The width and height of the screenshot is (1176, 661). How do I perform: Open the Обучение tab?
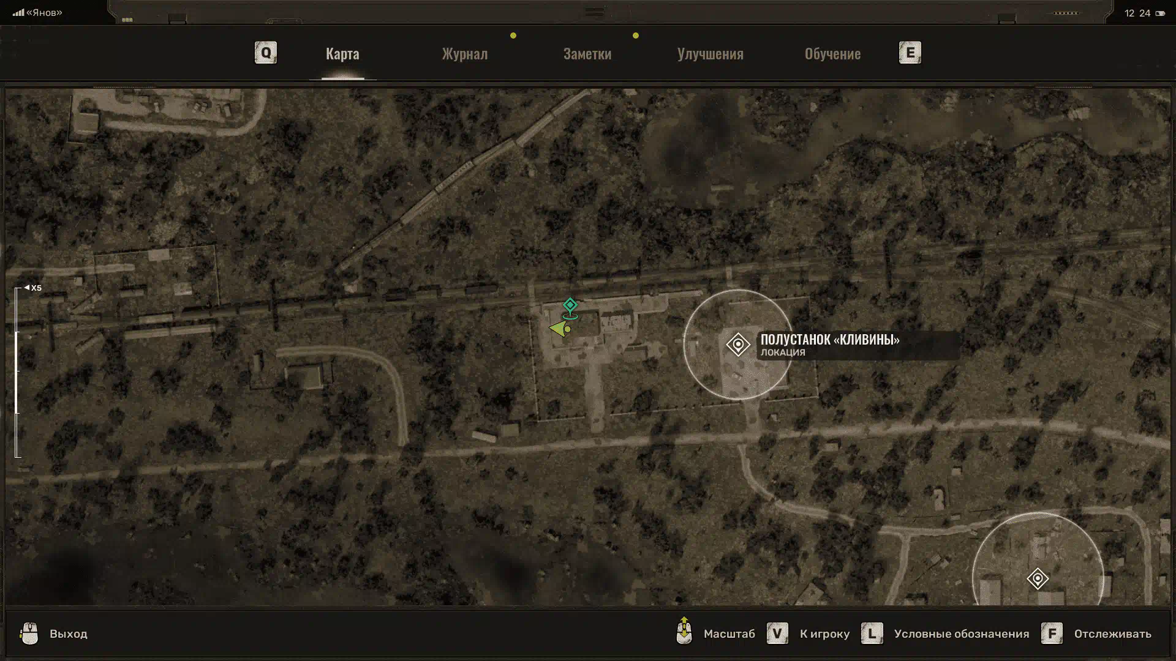pos(832,54)
